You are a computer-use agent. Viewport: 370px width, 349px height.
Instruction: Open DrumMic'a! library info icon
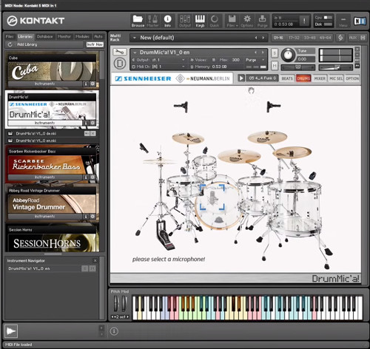tap(86, 123)
